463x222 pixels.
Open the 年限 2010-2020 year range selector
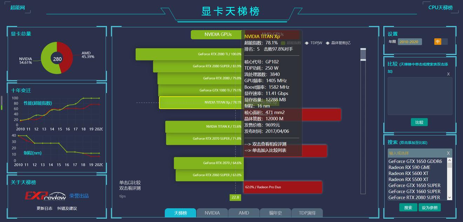coord(410,41)
